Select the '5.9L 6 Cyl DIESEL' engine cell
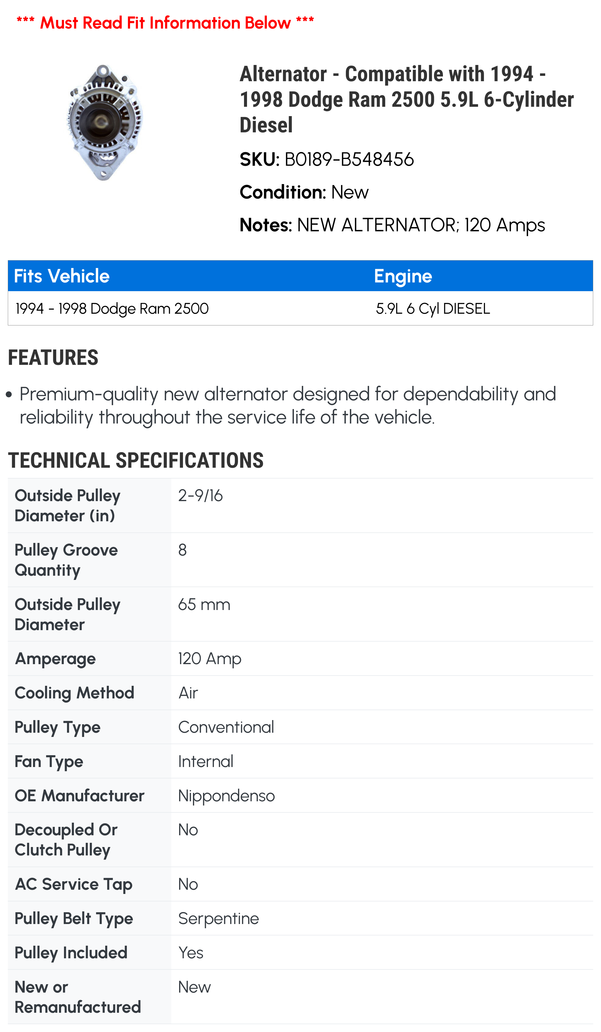The width and height of the screenshot is (601, 1032). 432,308
